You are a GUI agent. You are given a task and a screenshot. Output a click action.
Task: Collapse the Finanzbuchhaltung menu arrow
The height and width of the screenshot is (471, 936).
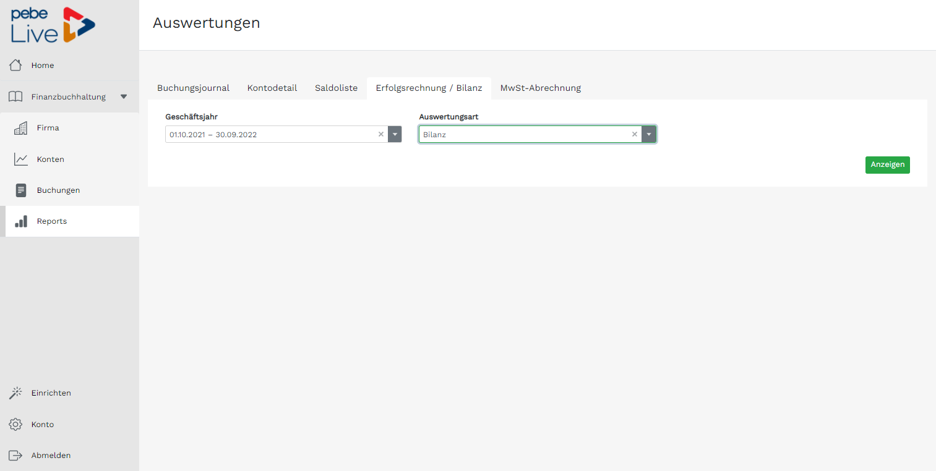click(124, 96)
